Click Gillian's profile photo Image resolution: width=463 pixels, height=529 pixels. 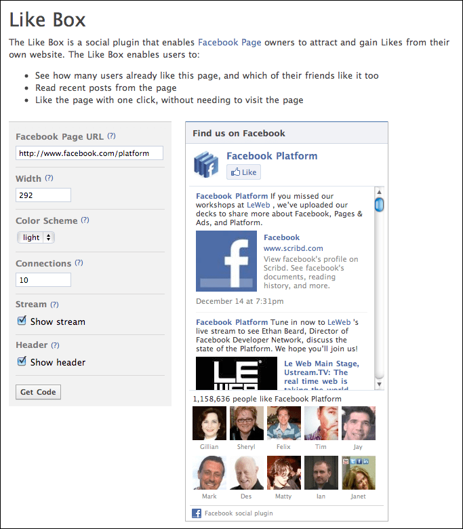coord(209,423)
